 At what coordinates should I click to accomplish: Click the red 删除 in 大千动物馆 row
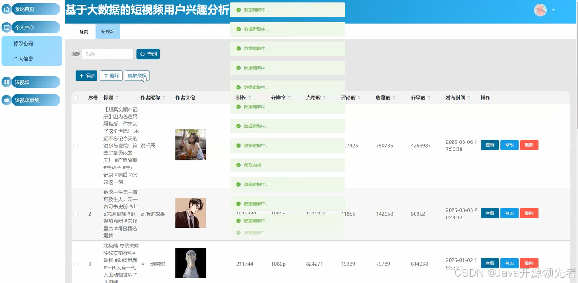[529, 263]
